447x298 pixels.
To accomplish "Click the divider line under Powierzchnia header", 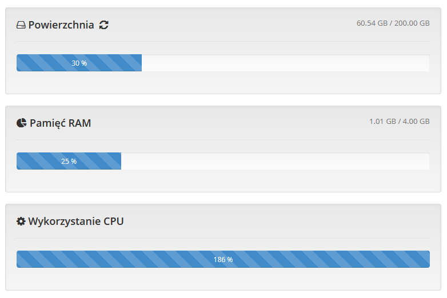I will coord(223,42).
